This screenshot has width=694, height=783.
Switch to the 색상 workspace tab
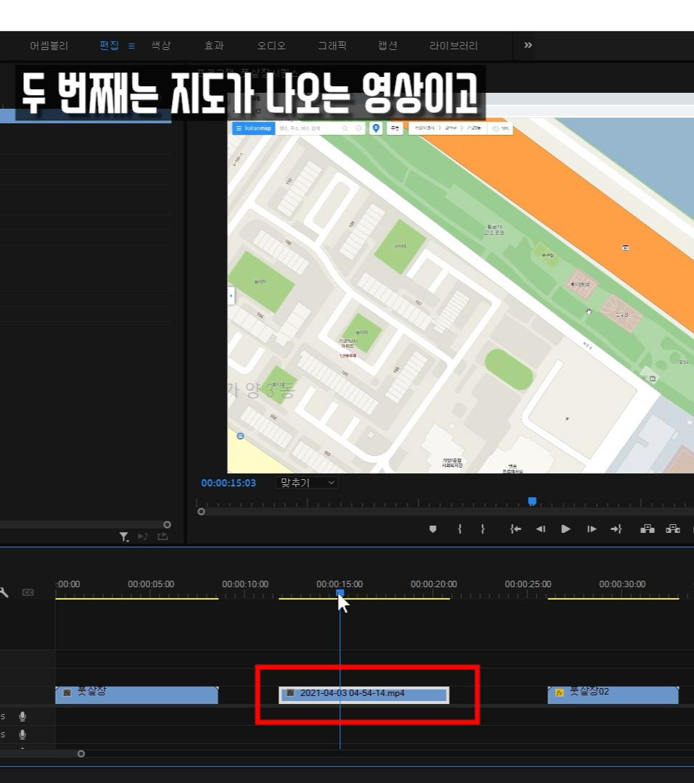click(161, 46)
